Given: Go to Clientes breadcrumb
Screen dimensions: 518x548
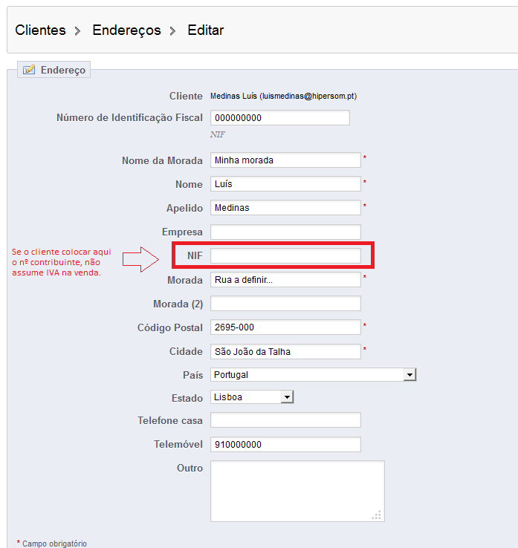Looking at the screenshot, I should click(40, 30).
